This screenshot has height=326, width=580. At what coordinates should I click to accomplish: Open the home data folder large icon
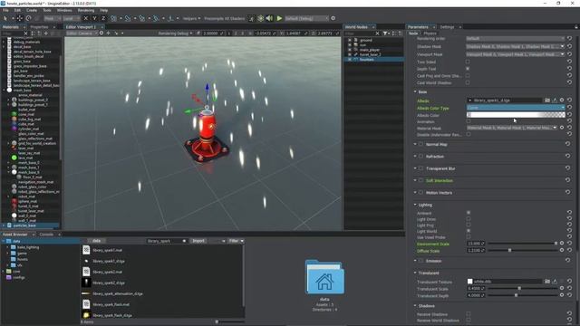(324, 277)
